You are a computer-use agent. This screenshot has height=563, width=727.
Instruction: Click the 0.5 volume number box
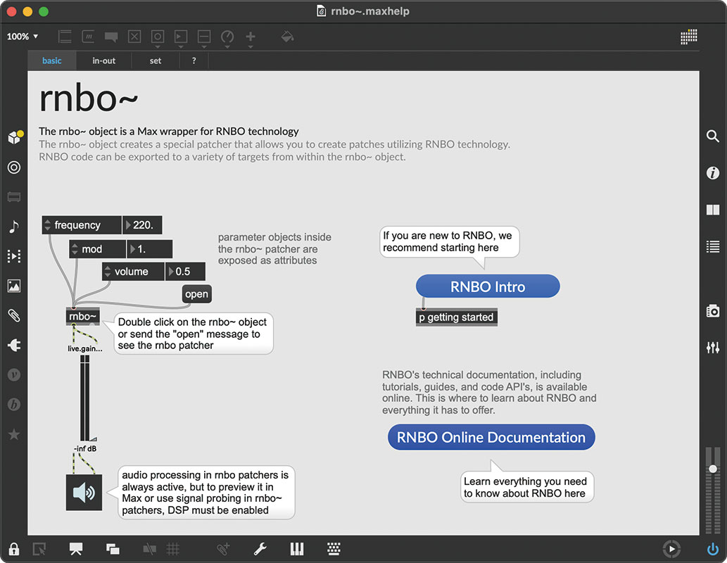(186, 272)
